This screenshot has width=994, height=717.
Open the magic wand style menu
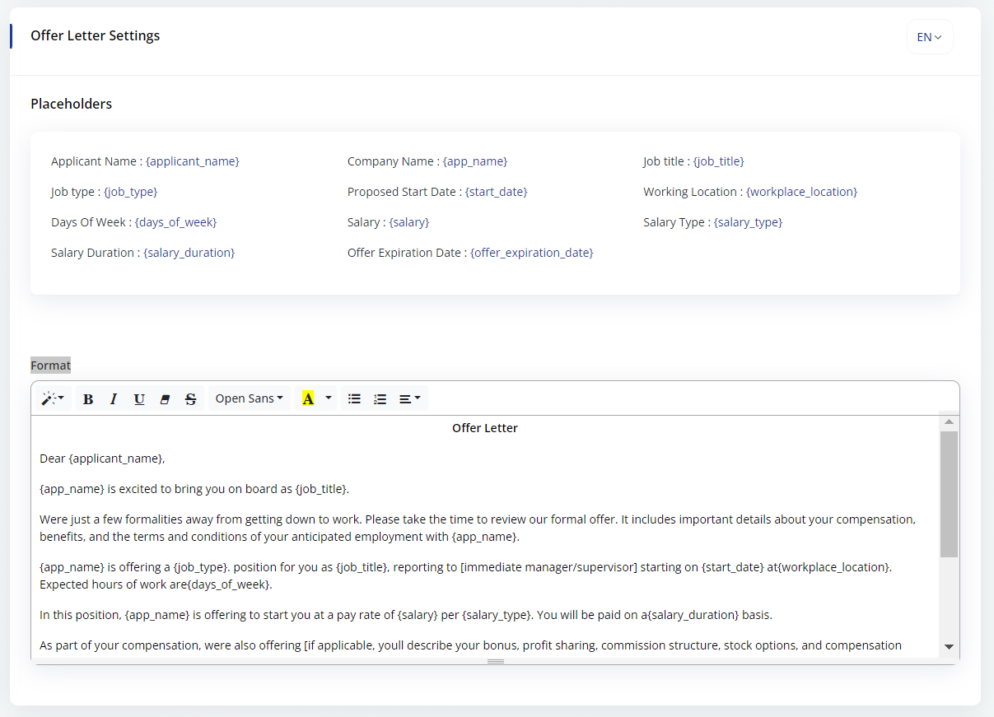(53, 398)
